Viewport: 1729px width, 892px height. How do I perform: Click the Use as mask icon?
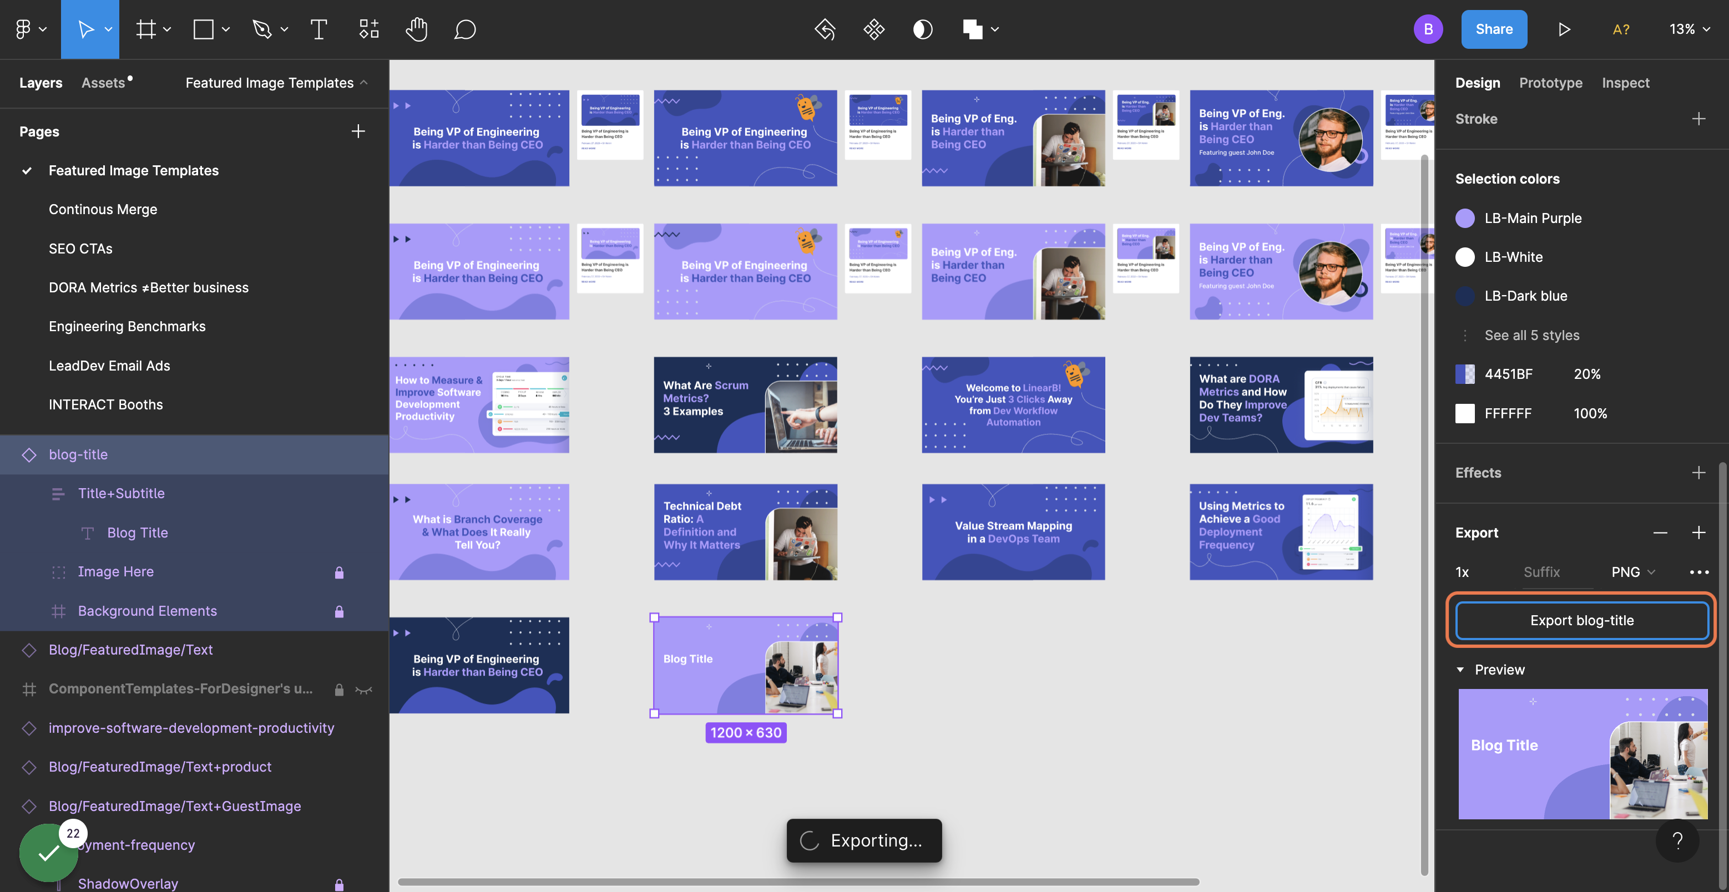(x=923, y=29)
